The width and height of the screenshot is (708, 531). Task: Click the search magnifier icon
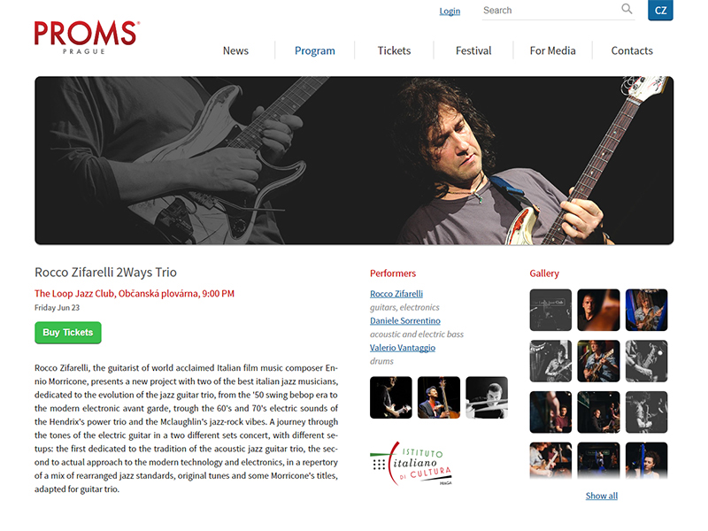(x=627, y=9)
